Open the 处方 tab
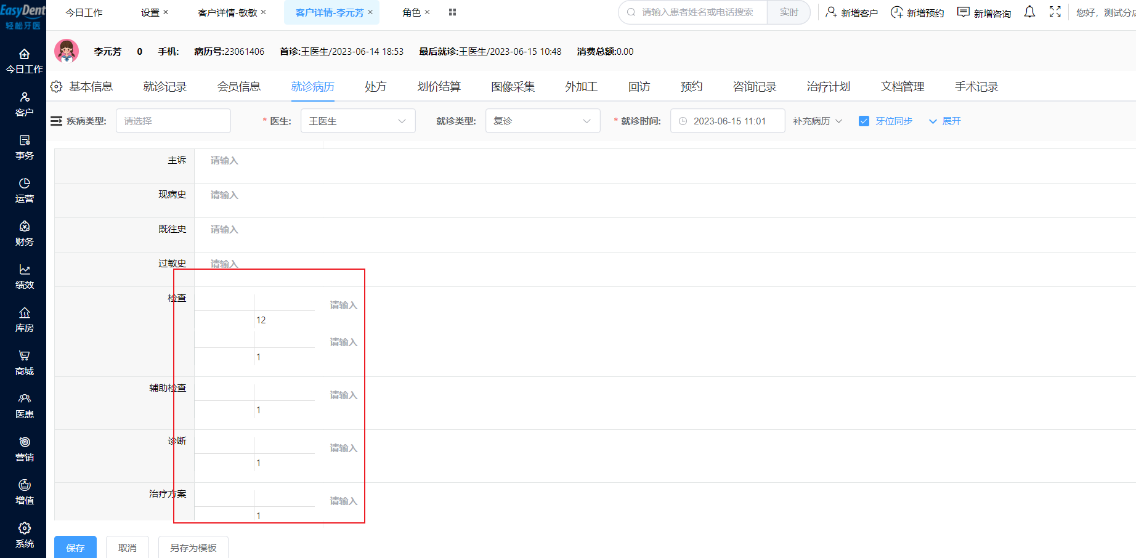 click(376, 87)
